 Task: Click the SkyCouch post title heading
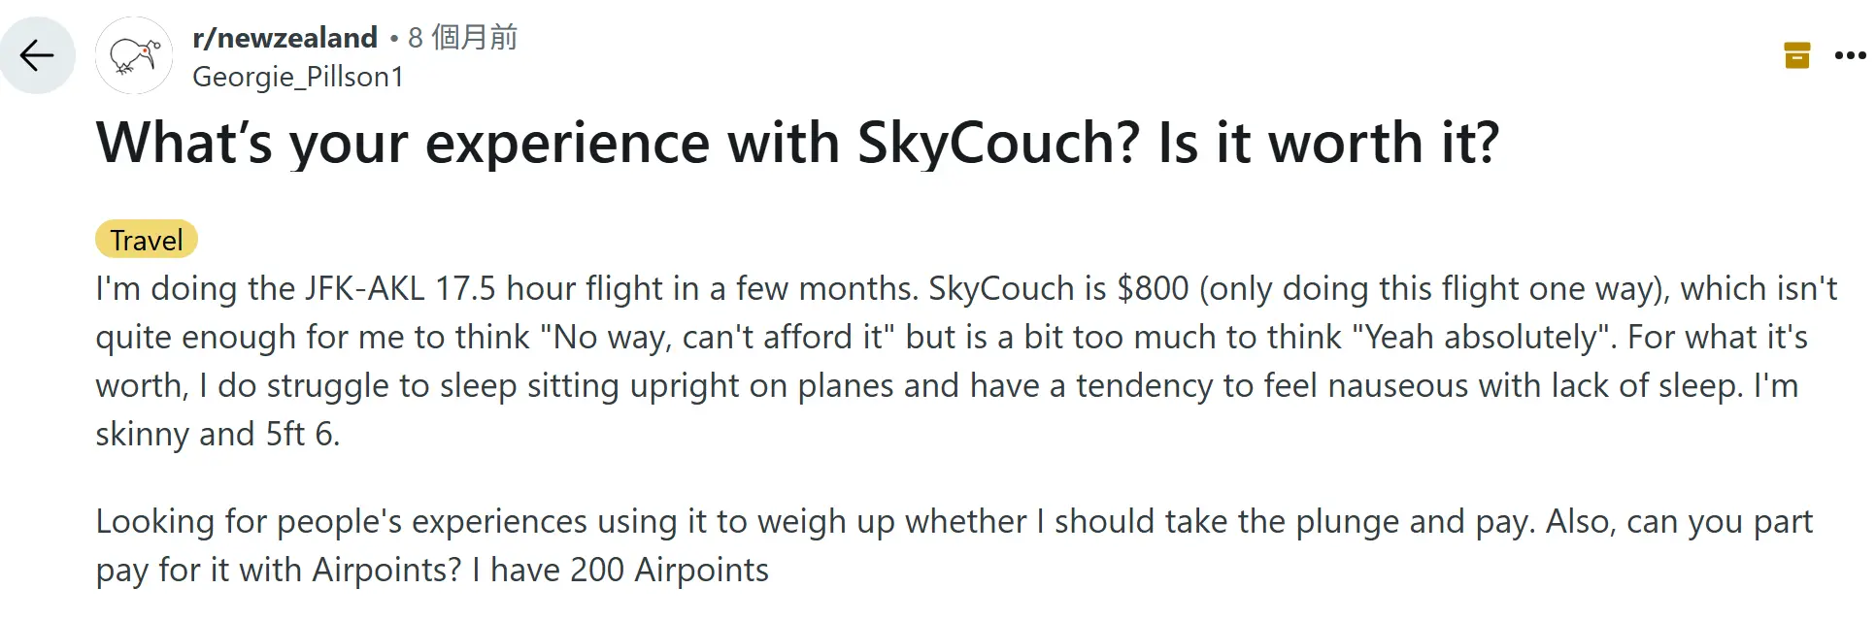tap(796, 143)
